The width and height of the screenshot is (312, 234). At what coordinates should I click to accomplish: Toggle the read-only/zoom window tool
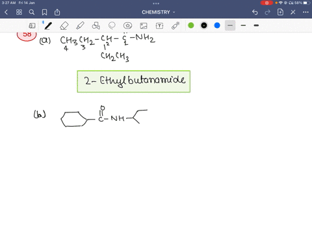[x=32, y=26]
